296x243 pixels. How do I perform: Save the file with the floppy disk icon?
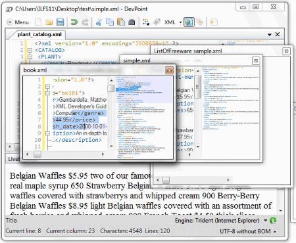click(60, 22)
